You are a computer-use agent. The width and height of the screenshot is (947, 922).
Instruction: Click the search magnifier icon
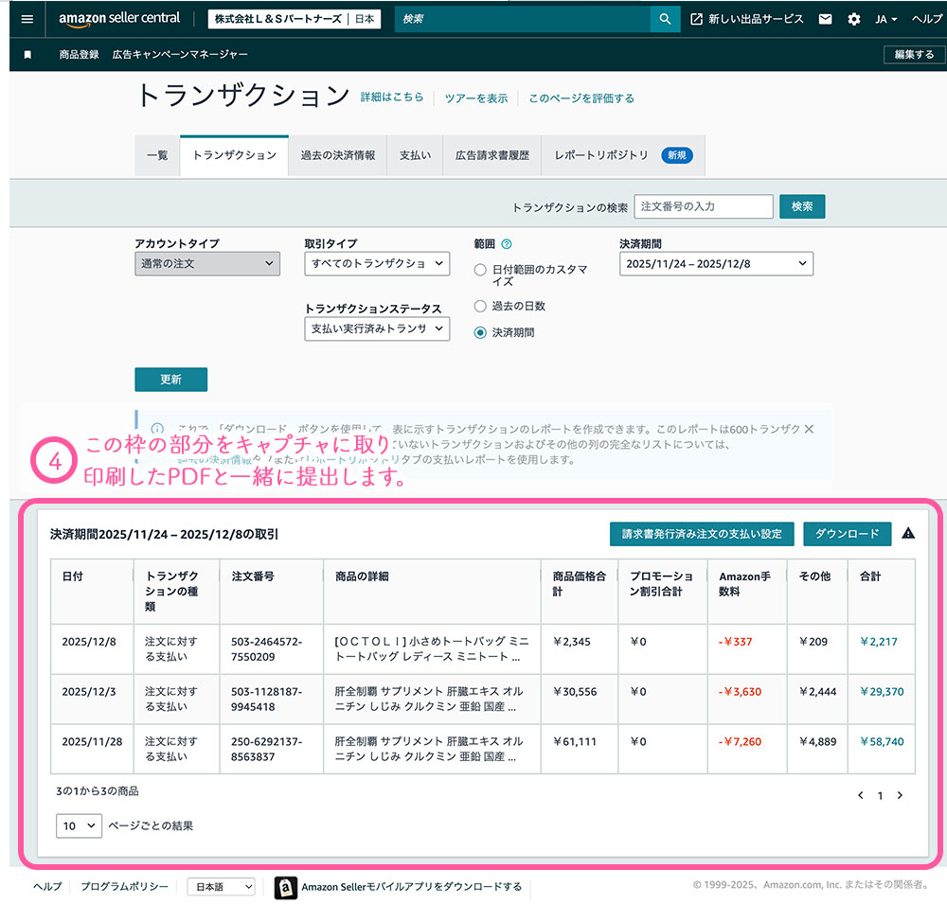click(665, 19)
